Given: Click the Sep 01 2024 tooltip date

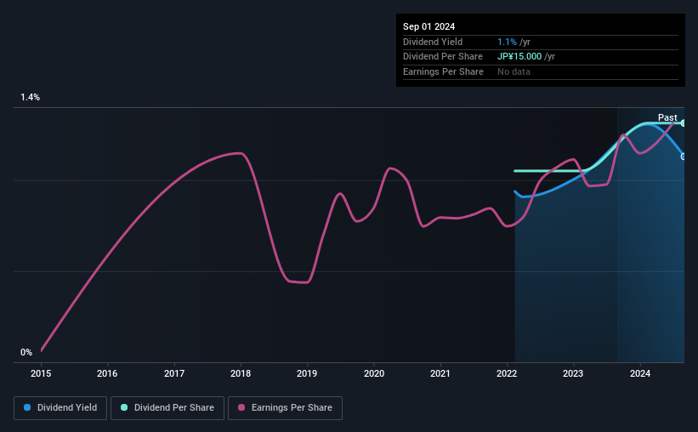Looking at the screenshot, I should click(x=428, y=26).
